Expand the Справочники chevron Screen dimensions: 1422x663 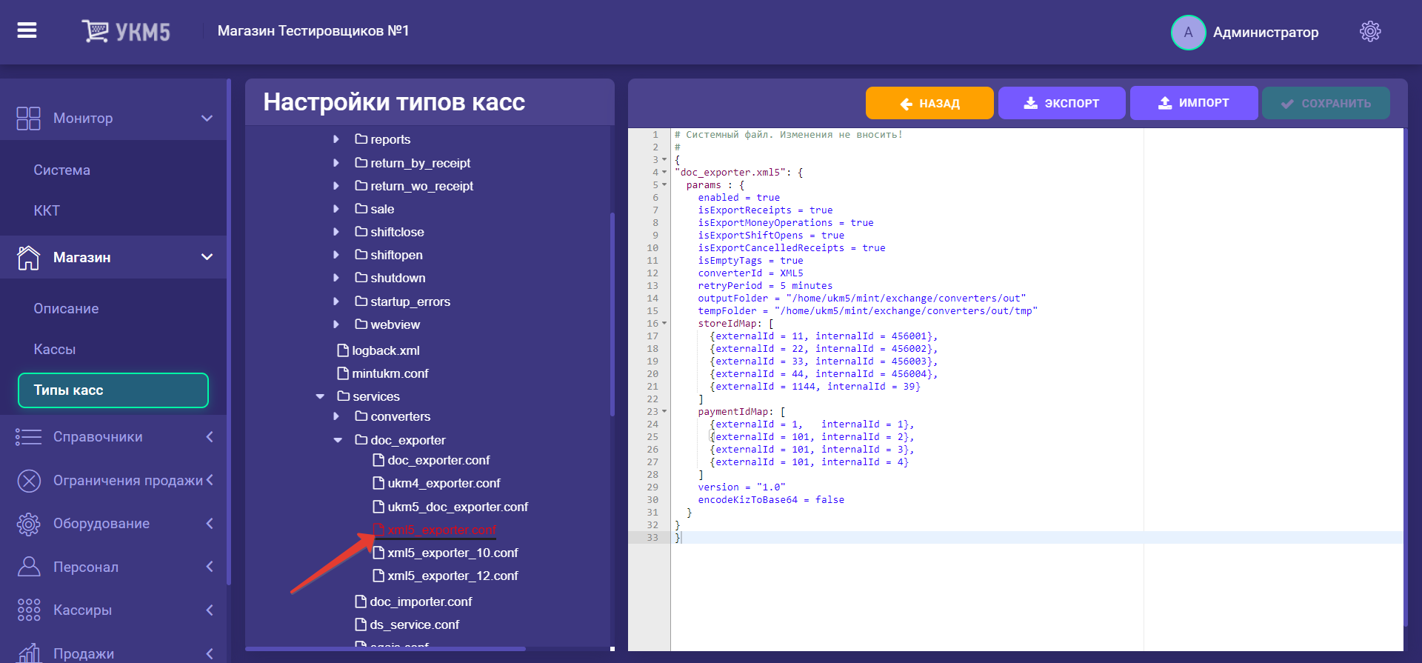click(210, 437)
